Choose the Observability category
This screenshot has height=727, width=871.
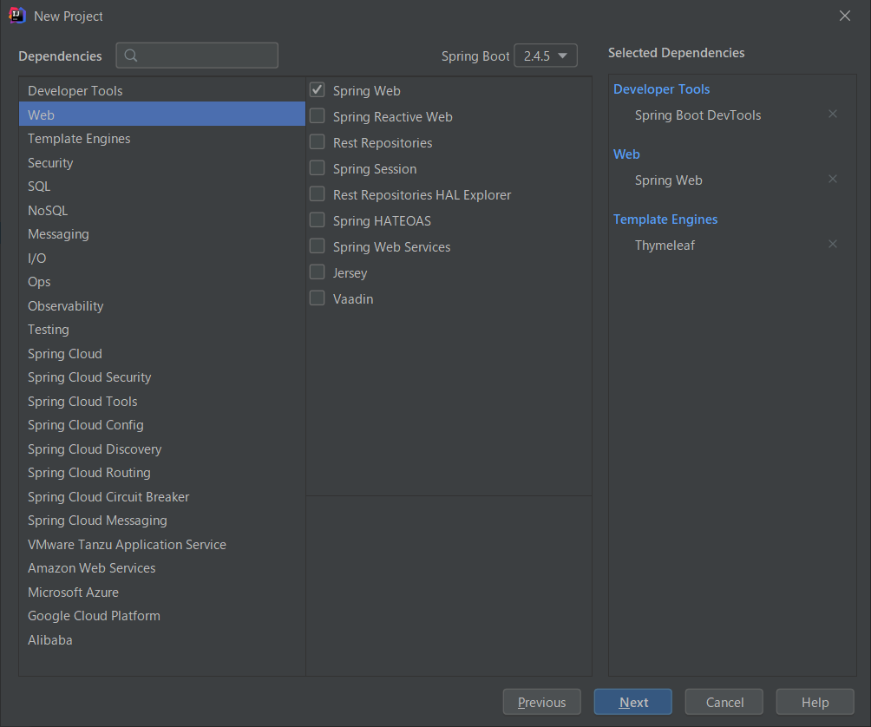(x=162, y=306)
